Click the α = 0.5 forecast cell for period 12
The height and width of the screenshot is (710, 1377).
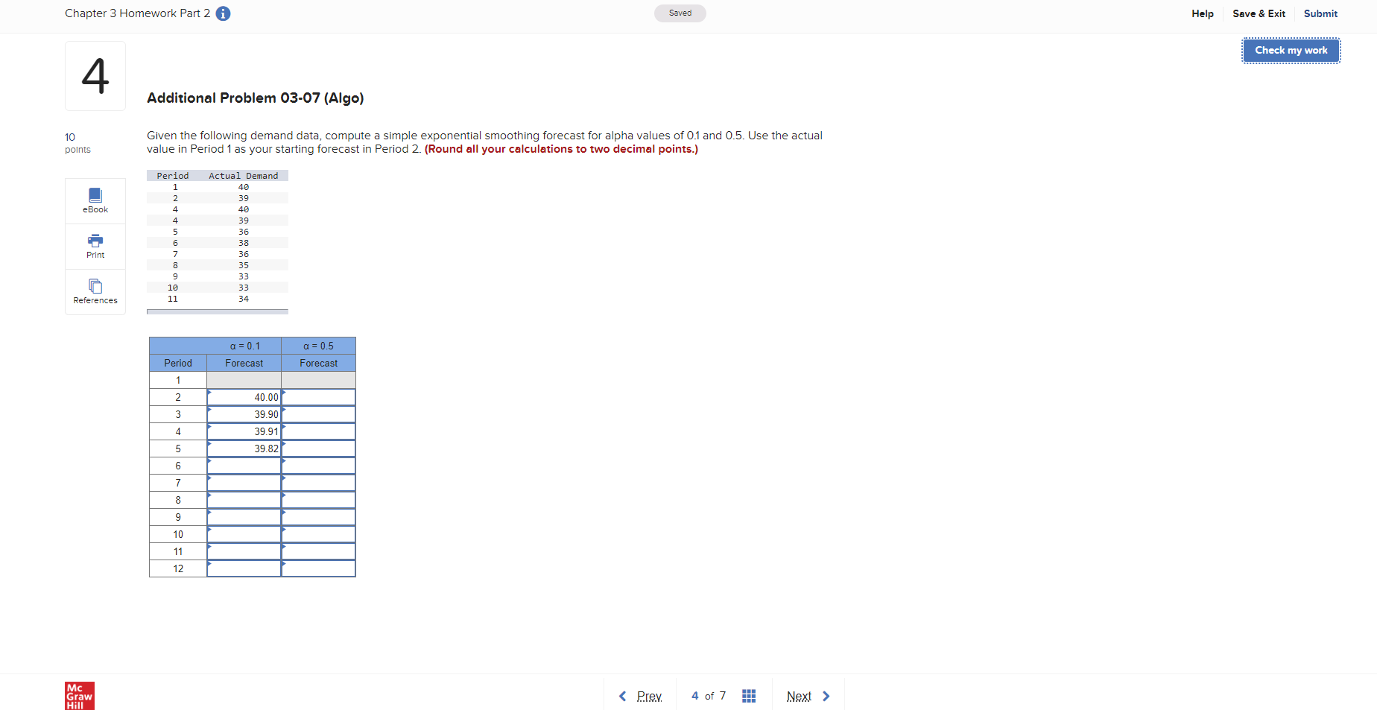319,568
